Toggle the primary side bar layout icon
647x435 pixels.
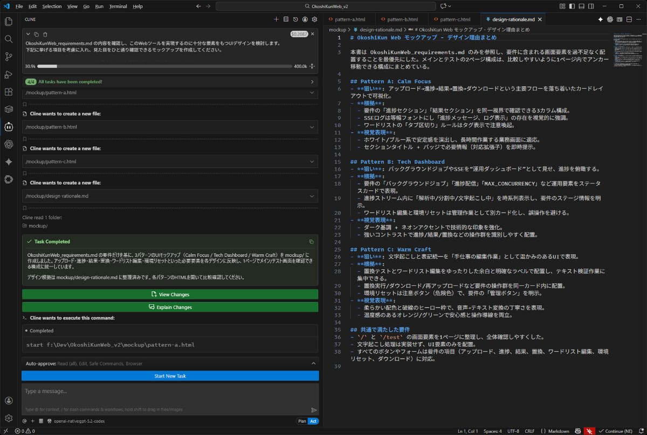[572, 6]
